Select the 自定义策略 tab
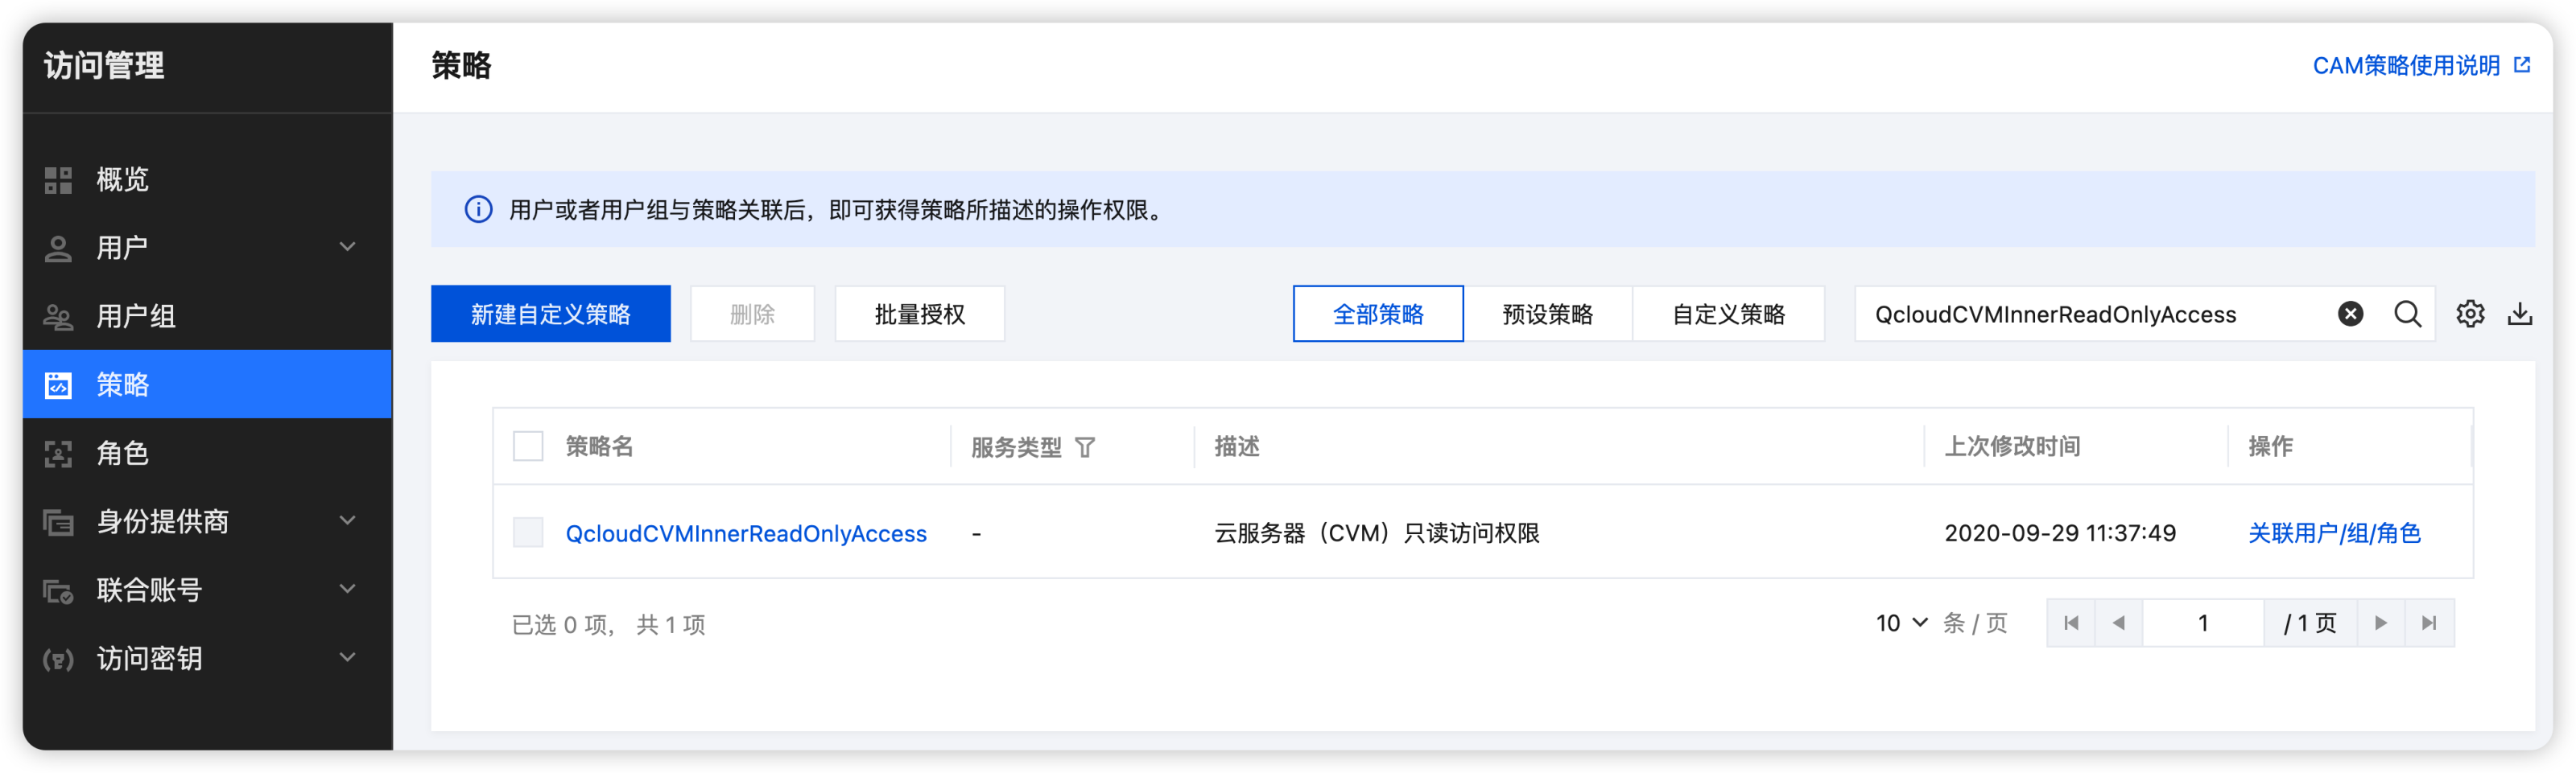The image size is (2576, 773). click(1729, 314)
